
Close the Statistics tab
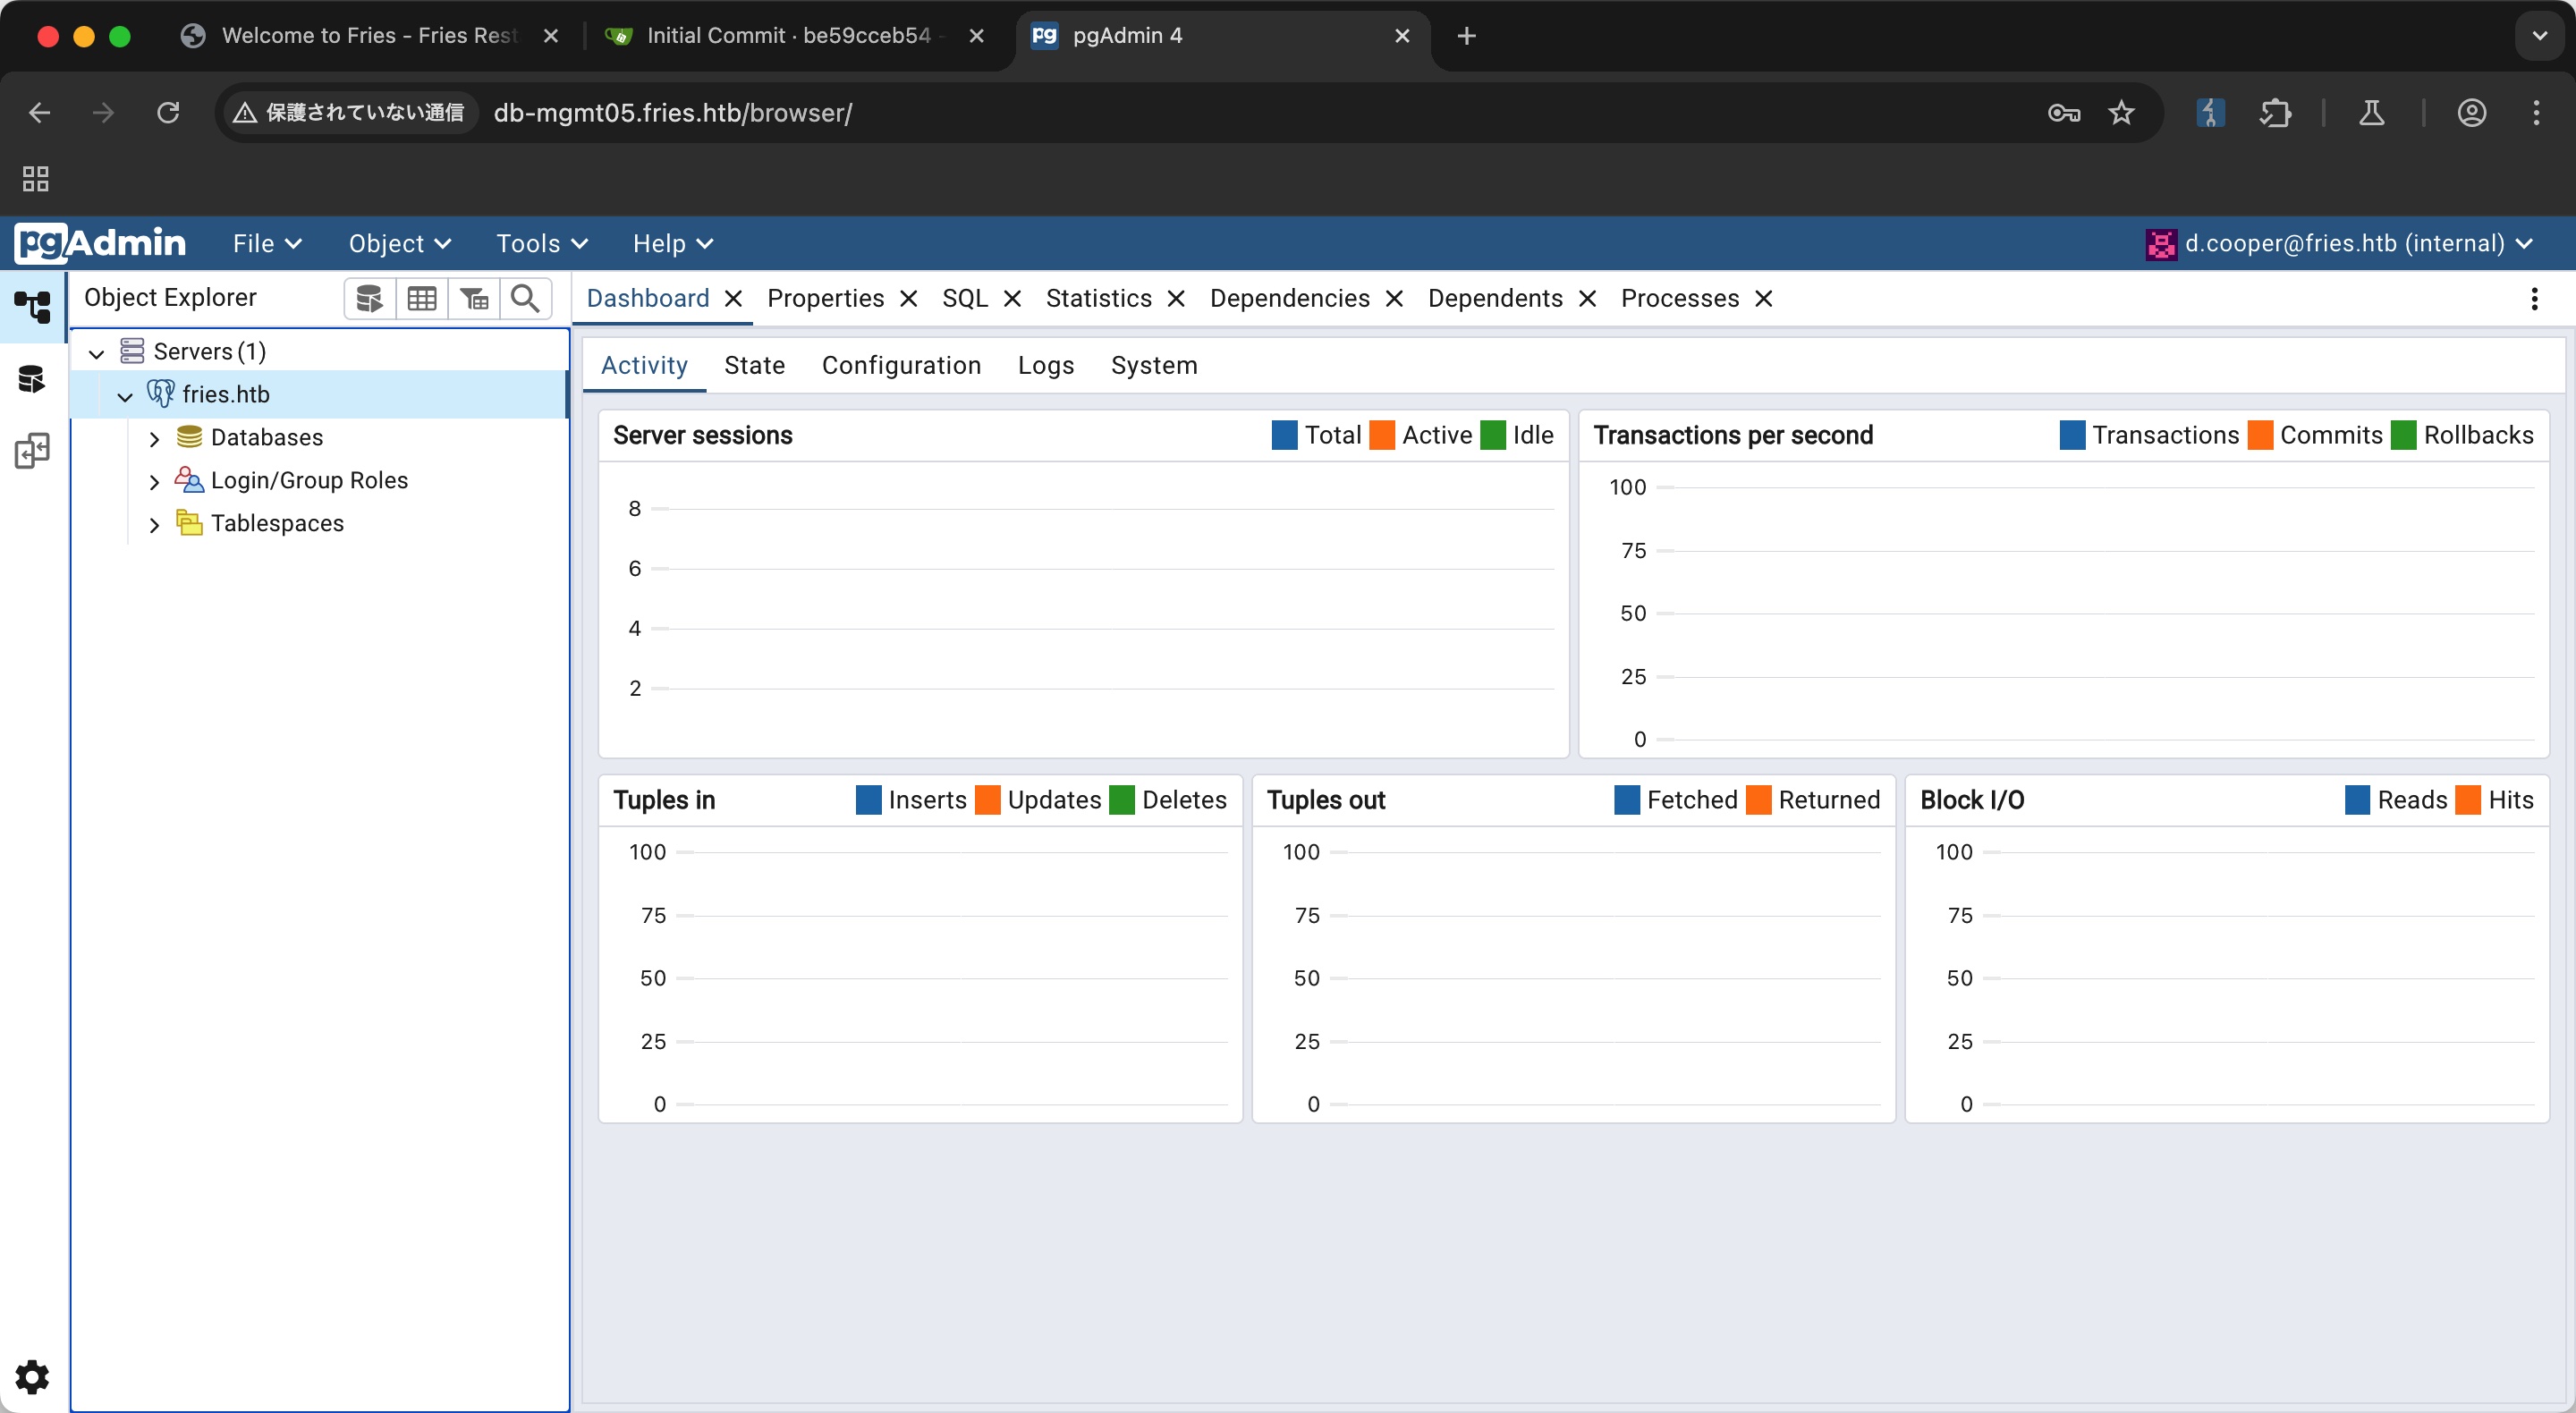click(x=1176, y=299)
